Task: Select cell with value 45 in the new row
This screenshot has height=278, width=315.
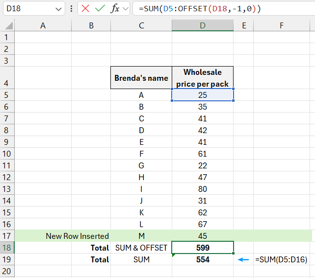Action: point(203,236)
